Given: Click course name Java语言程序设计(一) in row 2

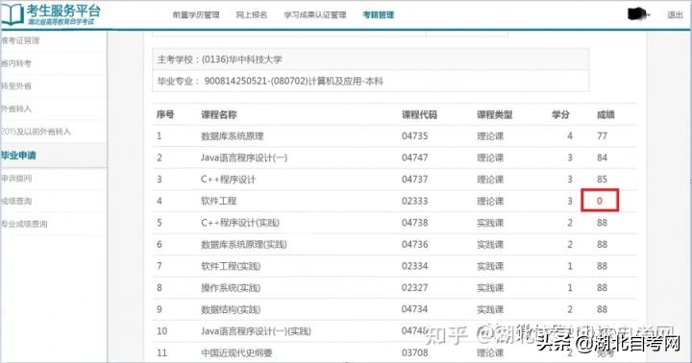Looking at the screenshot, I should click(x=244, y=157).
